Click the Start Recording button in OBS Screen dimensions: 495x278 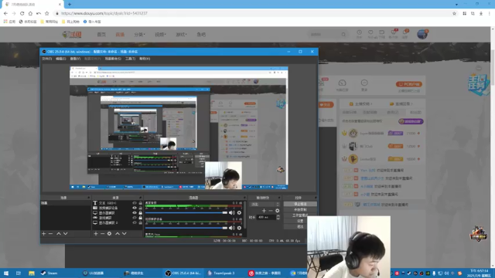pyautogui.click(x=300, y=209)
